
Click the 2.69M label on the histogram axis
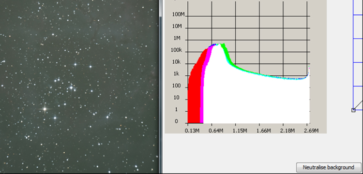coord(311,131)
